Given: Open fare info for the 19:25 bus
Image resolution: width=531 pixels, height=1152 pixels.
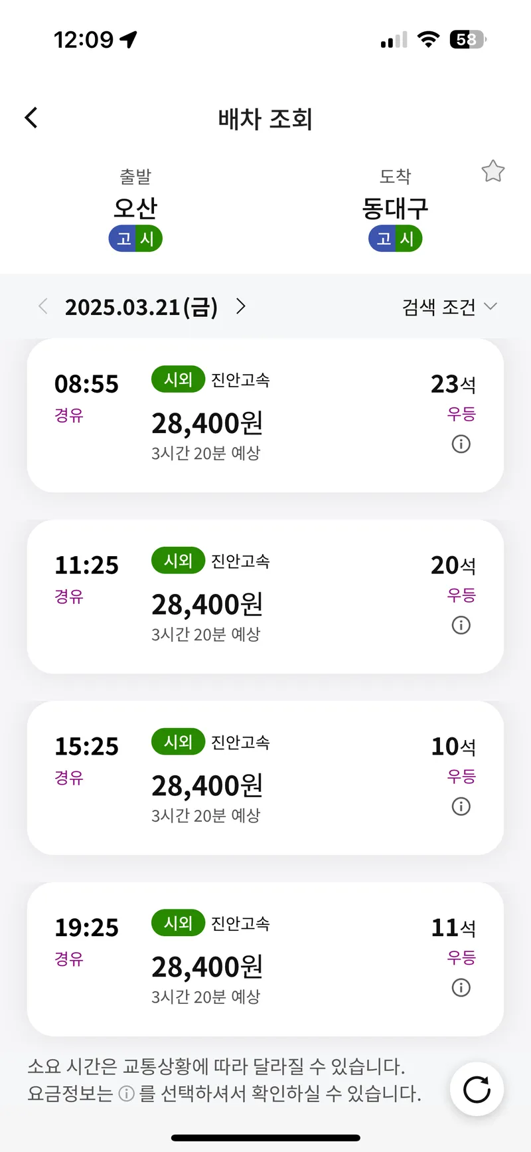Looking at the screenshot, I should pyautogui.click(x=461, y=988).
